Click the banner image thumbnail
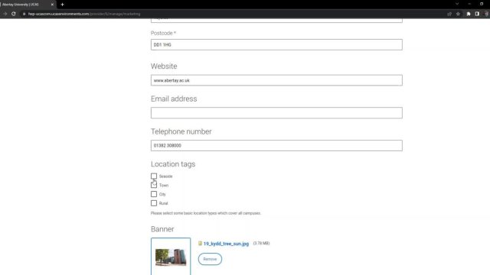 point(171,257)
